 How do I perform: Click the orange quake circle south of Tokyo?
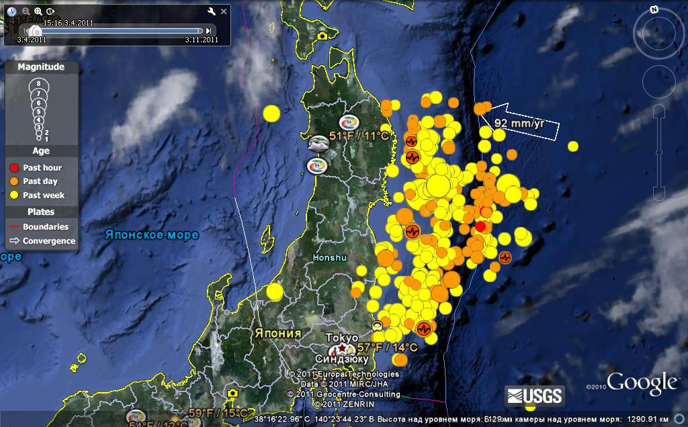[400, 360]
